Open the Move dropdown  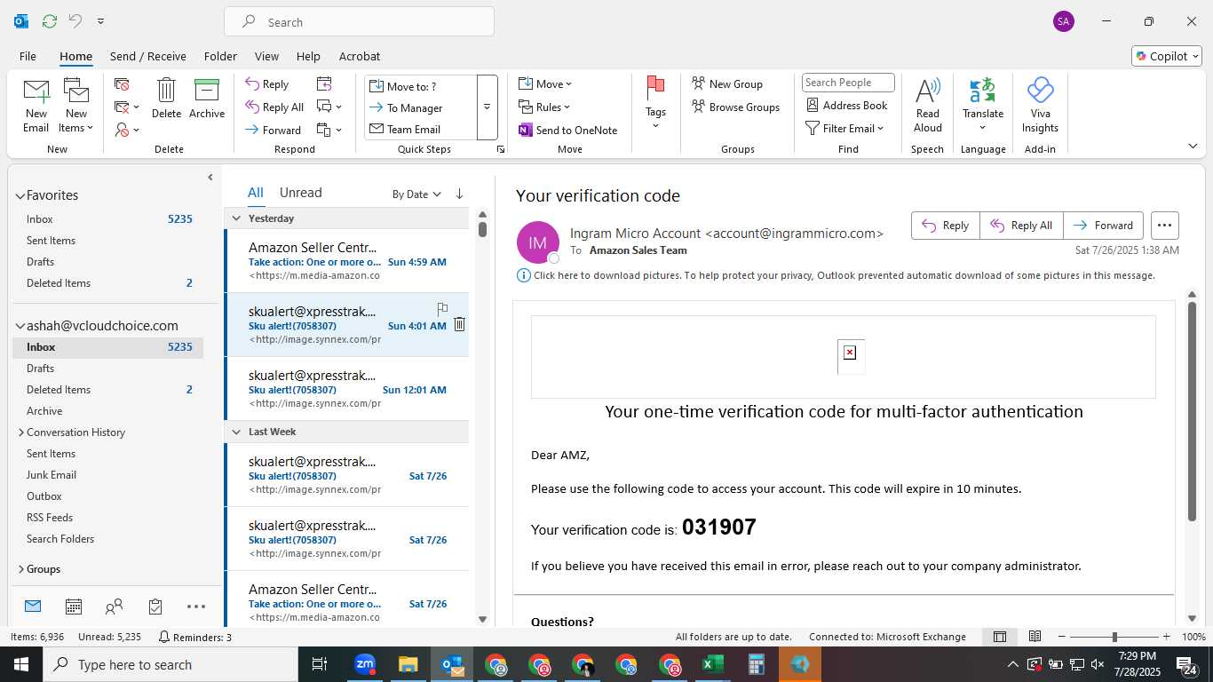pos(545,84)
